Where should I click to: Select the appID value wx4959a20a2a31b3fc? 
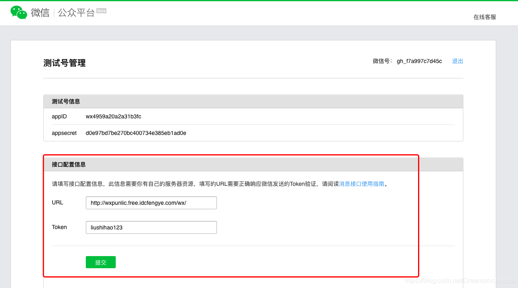pos(113,116)
